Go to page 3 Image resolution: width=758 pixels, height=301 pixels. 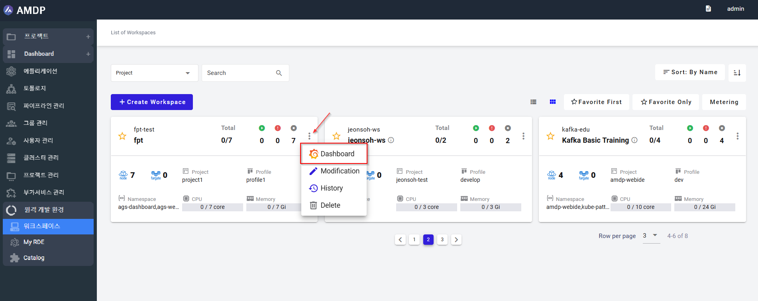coord(442,240)
